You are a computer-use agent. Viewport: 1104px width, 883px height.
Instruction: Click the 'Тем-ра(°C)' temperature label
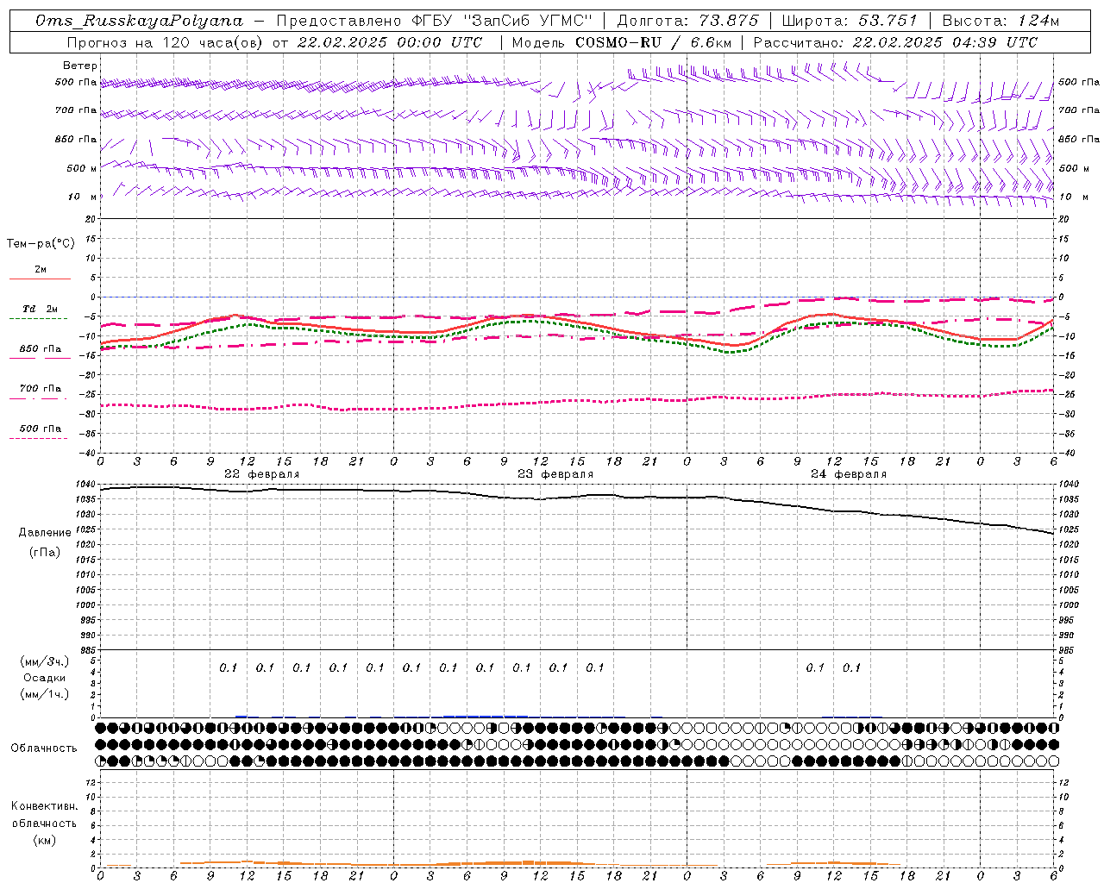(41, 244)
